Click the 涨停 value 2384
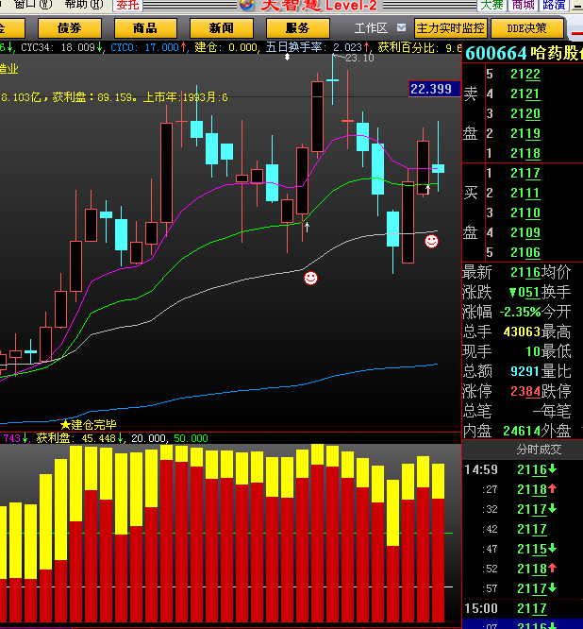This screenshot has width=583, height=629. click(x=525, y=391)
